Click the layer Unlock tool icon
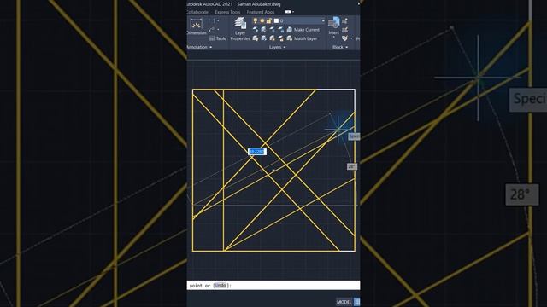The width and height of the screenshot is (547, 307). 281,38
